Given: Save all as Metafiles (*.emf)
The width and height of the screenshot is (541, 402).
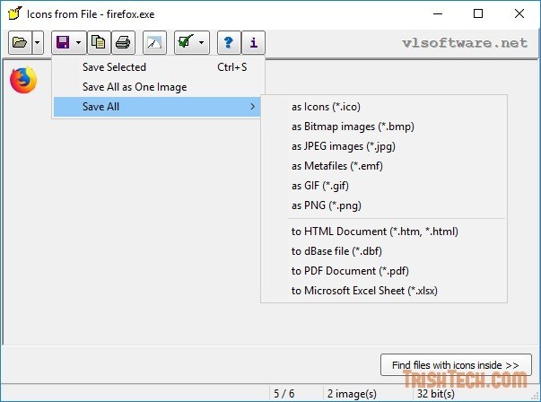Looking at the screenshot, I should [384, 166].
